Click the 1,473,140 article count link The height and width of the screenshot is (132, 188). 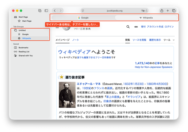click(x=142, y=63)
